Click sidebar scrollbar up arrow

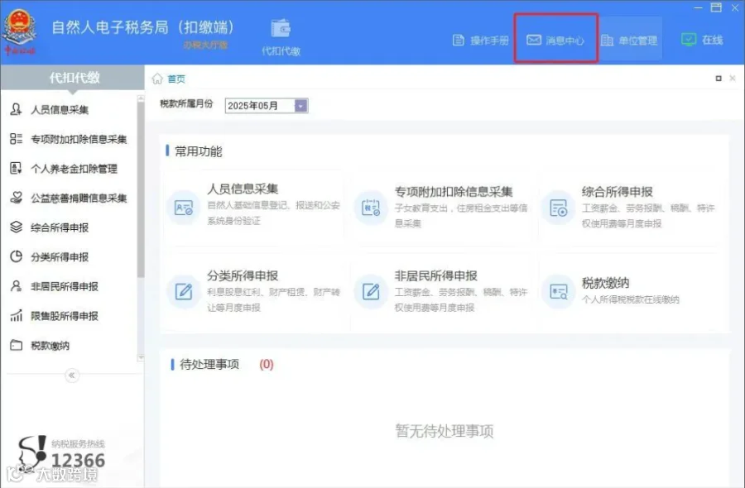(x=141, y=98)
